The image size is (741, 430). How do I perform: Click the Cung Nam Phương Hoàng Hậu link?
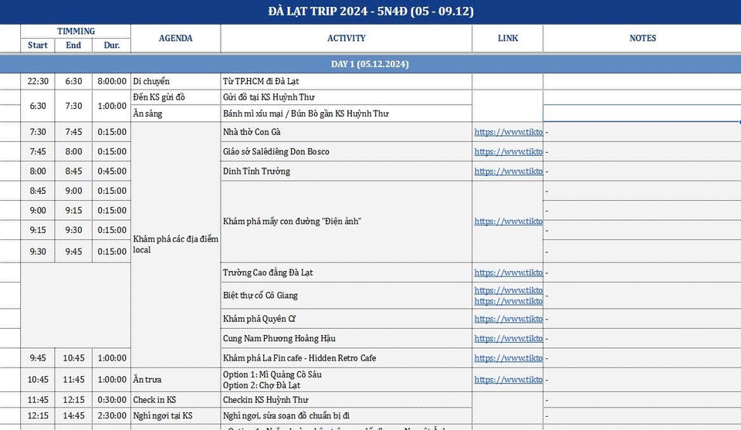point(508,339)
